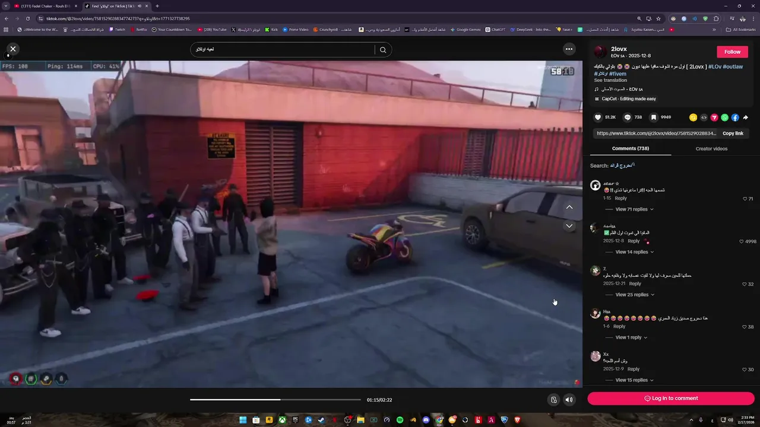Expand View 14 replies
The image size is (760, 427).
click(634, 252)
